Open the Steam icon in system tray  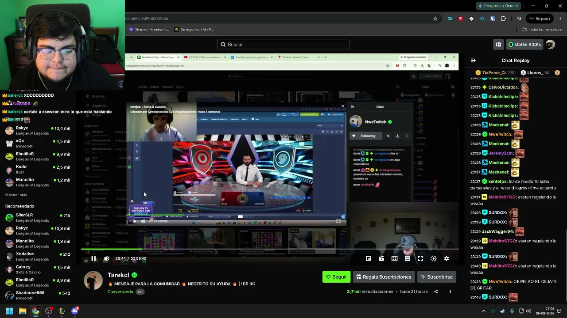pos(502,311)
